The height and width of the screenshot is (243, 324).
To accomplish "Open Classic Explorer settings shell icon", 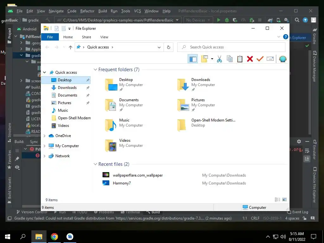I will pos(283,59).
